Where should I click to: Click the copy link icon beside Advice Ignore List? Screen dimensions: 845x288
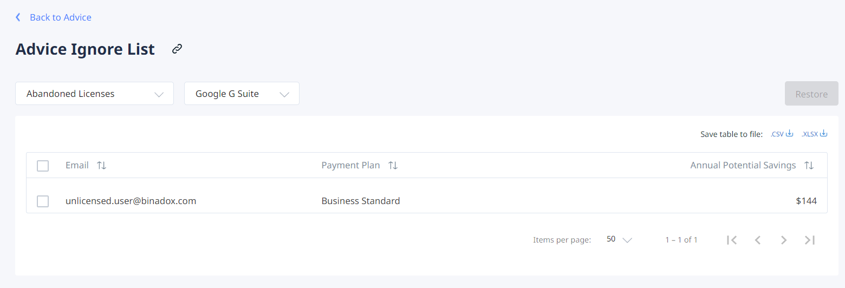point(177,49)
